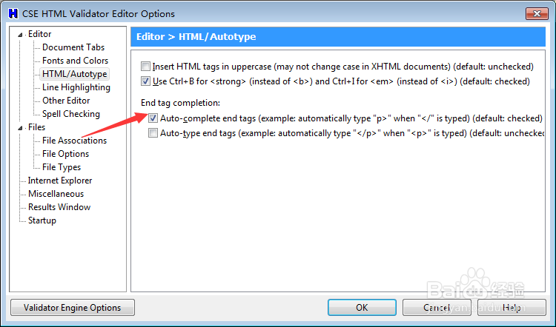Select Line Highlighting category
The image size is (556, 327).
click(x=76, y=87)
